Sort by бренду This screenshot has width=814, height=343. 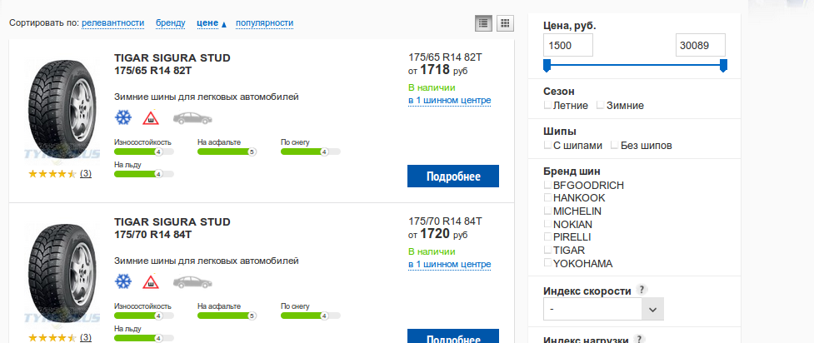click(170, 22)
